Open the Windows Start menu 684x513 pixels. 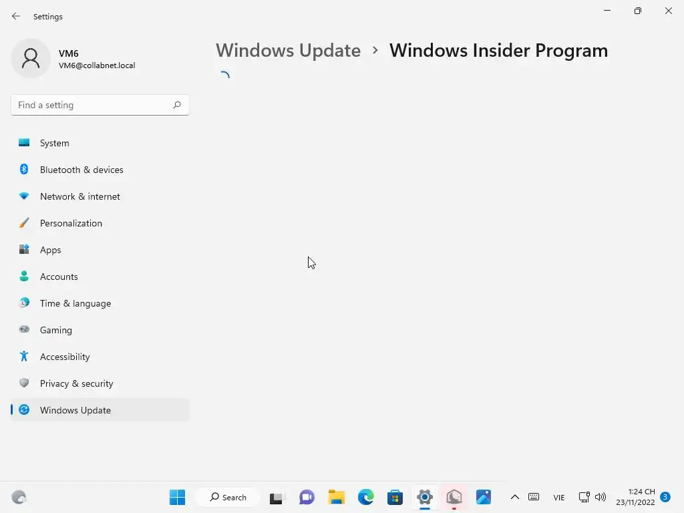coord(177,497)
